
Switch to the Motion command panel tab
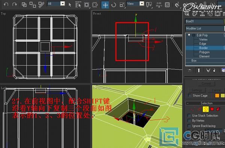point(210,14)
